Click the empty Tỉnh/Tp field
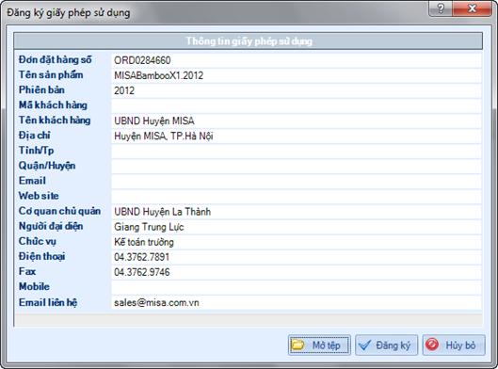 pos(297,152)
